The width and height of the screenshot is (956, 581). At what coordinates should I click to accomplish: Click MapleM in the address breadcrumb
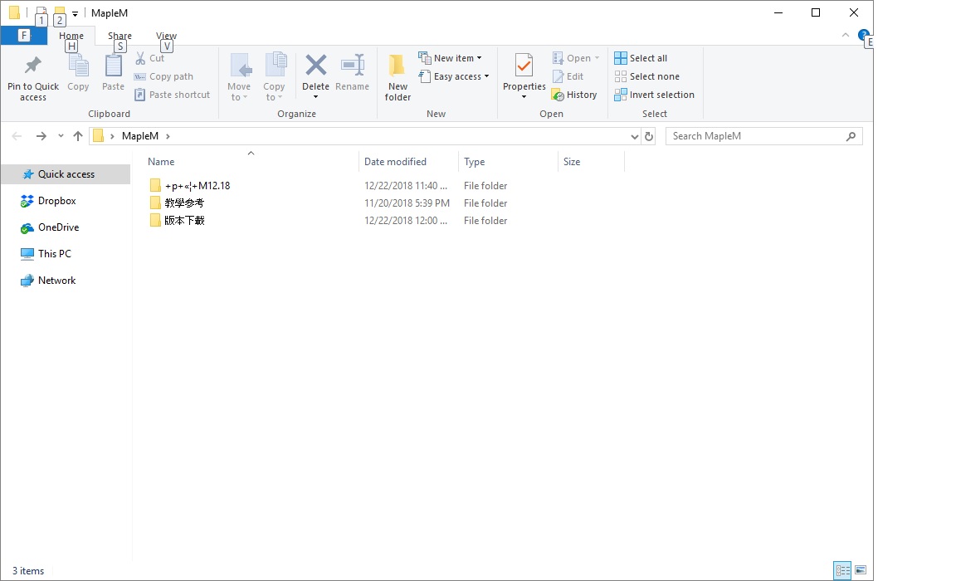point(139,137)
